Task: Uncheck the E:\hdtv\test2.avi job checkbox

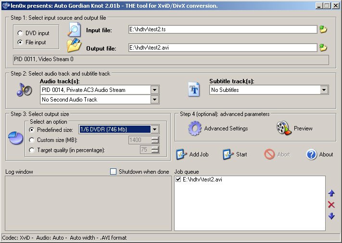Action: click(178, 179)
